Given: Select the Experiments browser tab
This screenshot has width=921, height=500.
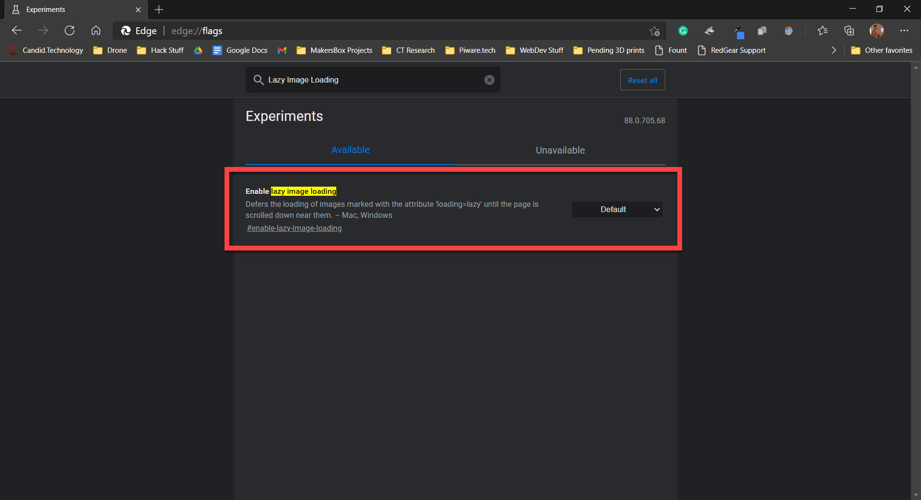Looking at the screenshot, I should [x=76, y=10].
